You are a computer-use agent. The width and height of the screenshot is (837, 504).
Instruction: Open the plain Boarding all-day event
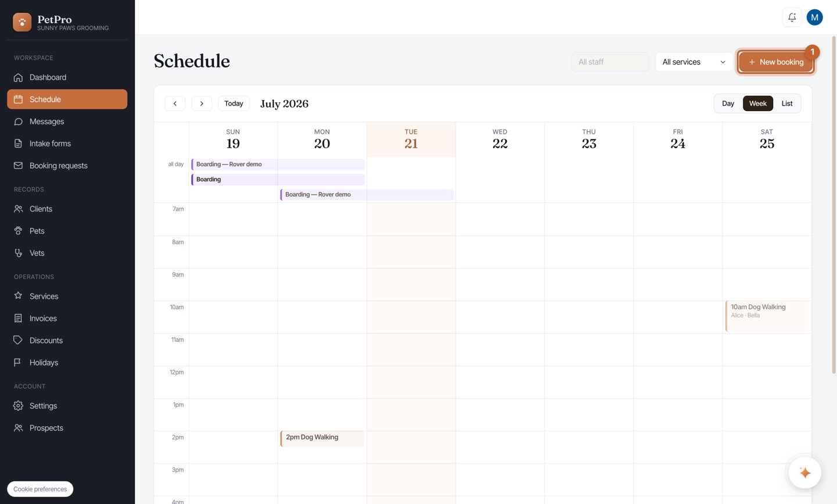click(x=278, y=180)
